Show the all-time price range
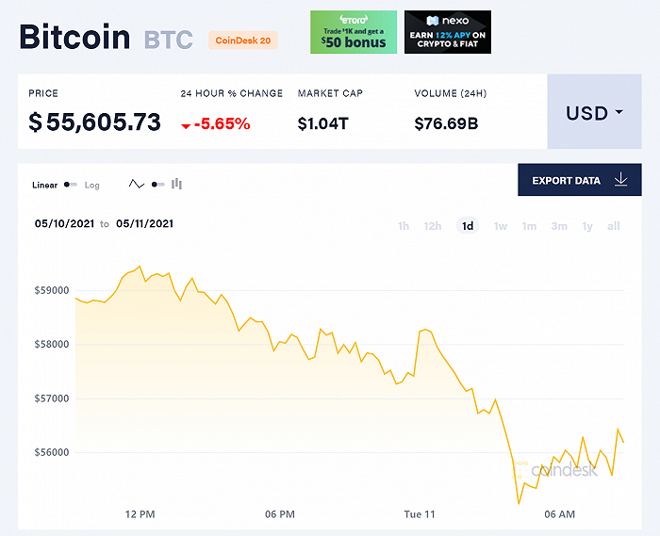Viewport: 660px width, 536px height. coord(614,226)
